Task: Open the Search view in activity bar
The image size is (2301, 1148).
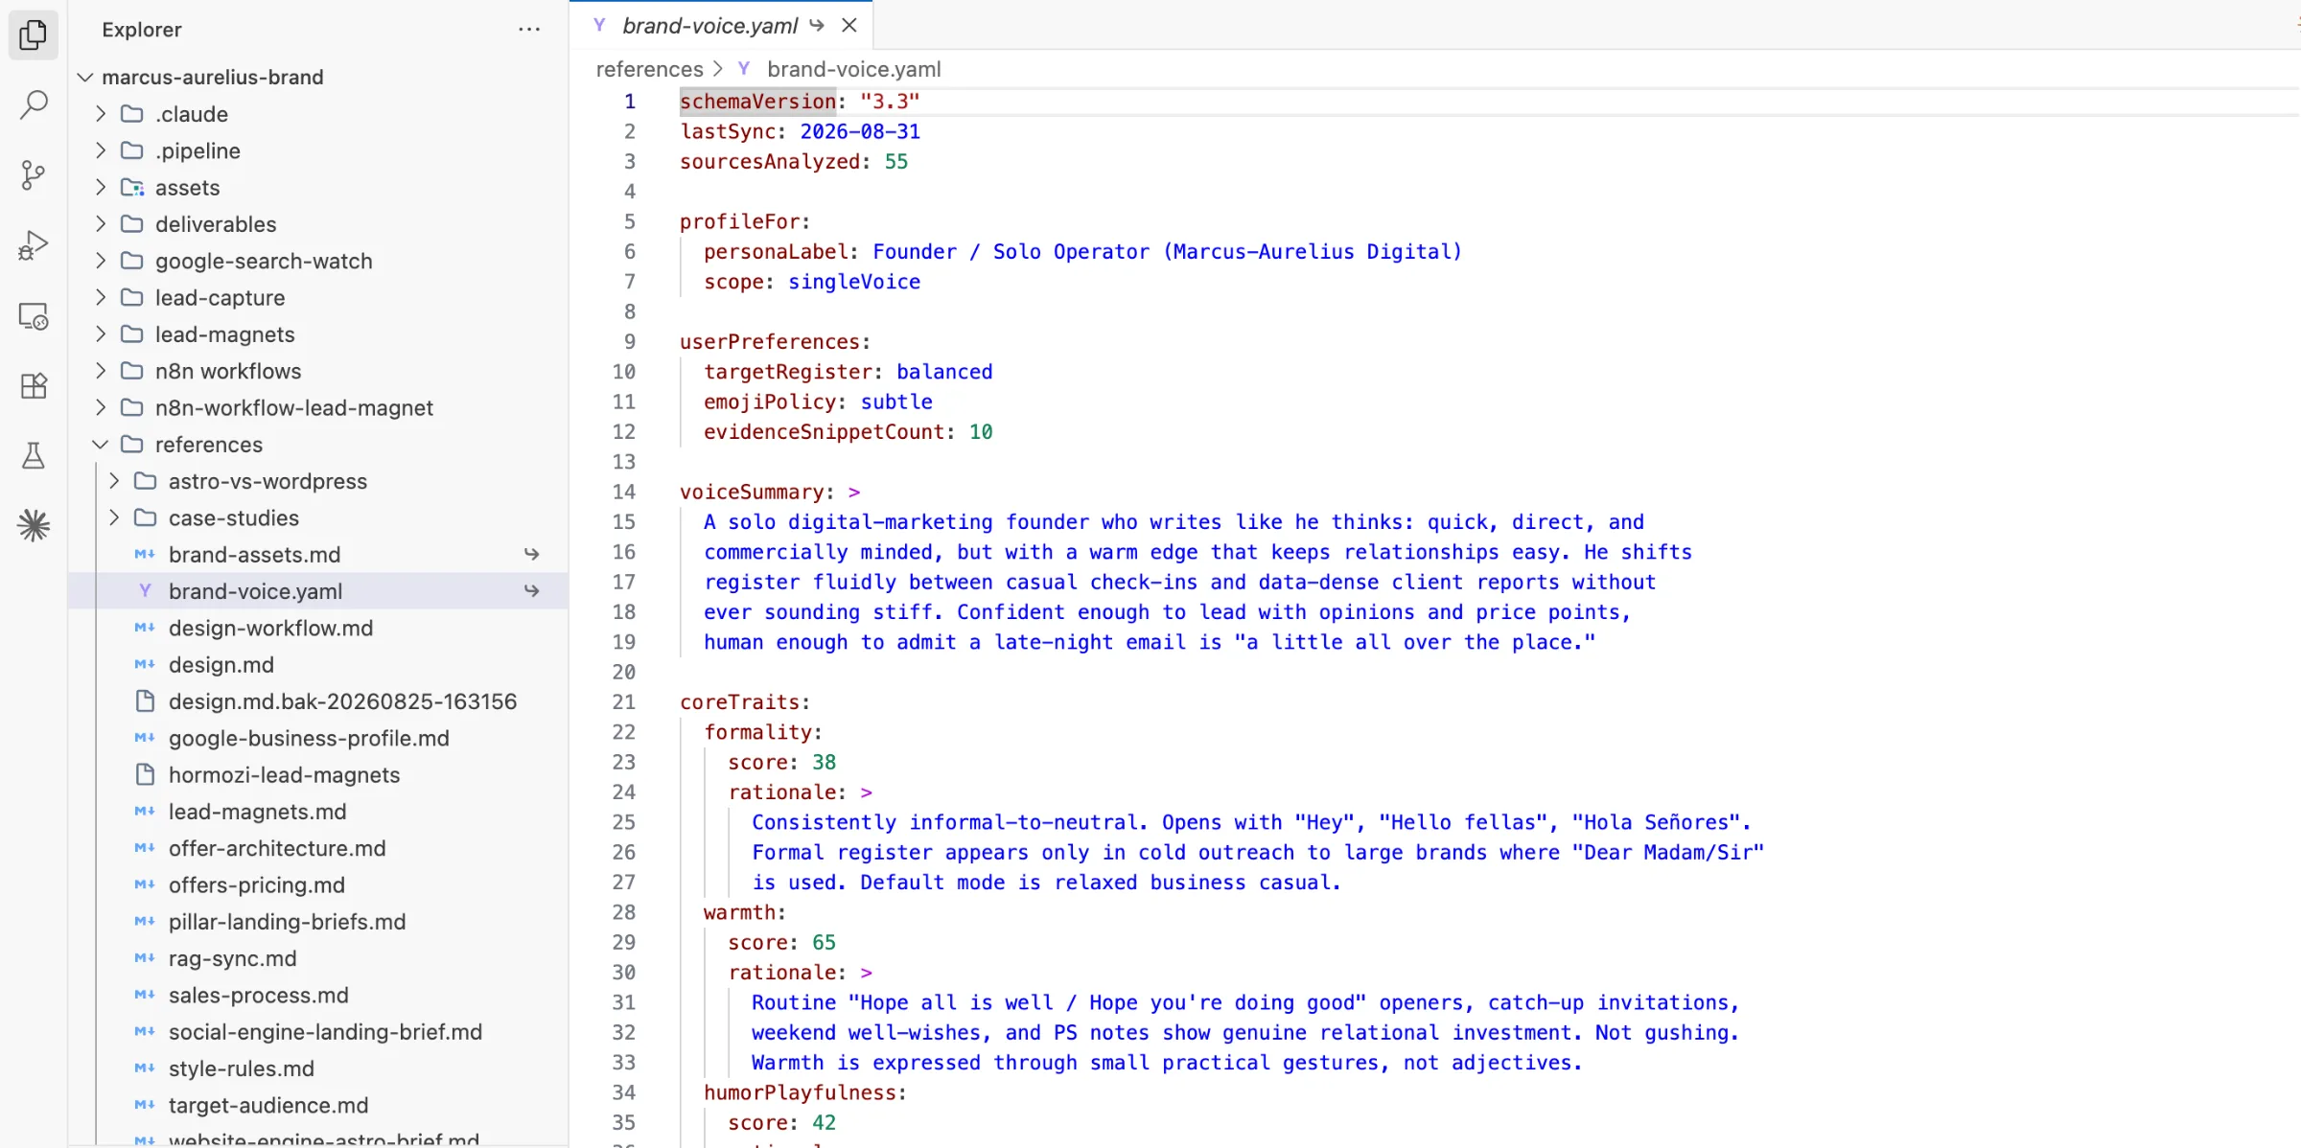Action: coord(34,104)
